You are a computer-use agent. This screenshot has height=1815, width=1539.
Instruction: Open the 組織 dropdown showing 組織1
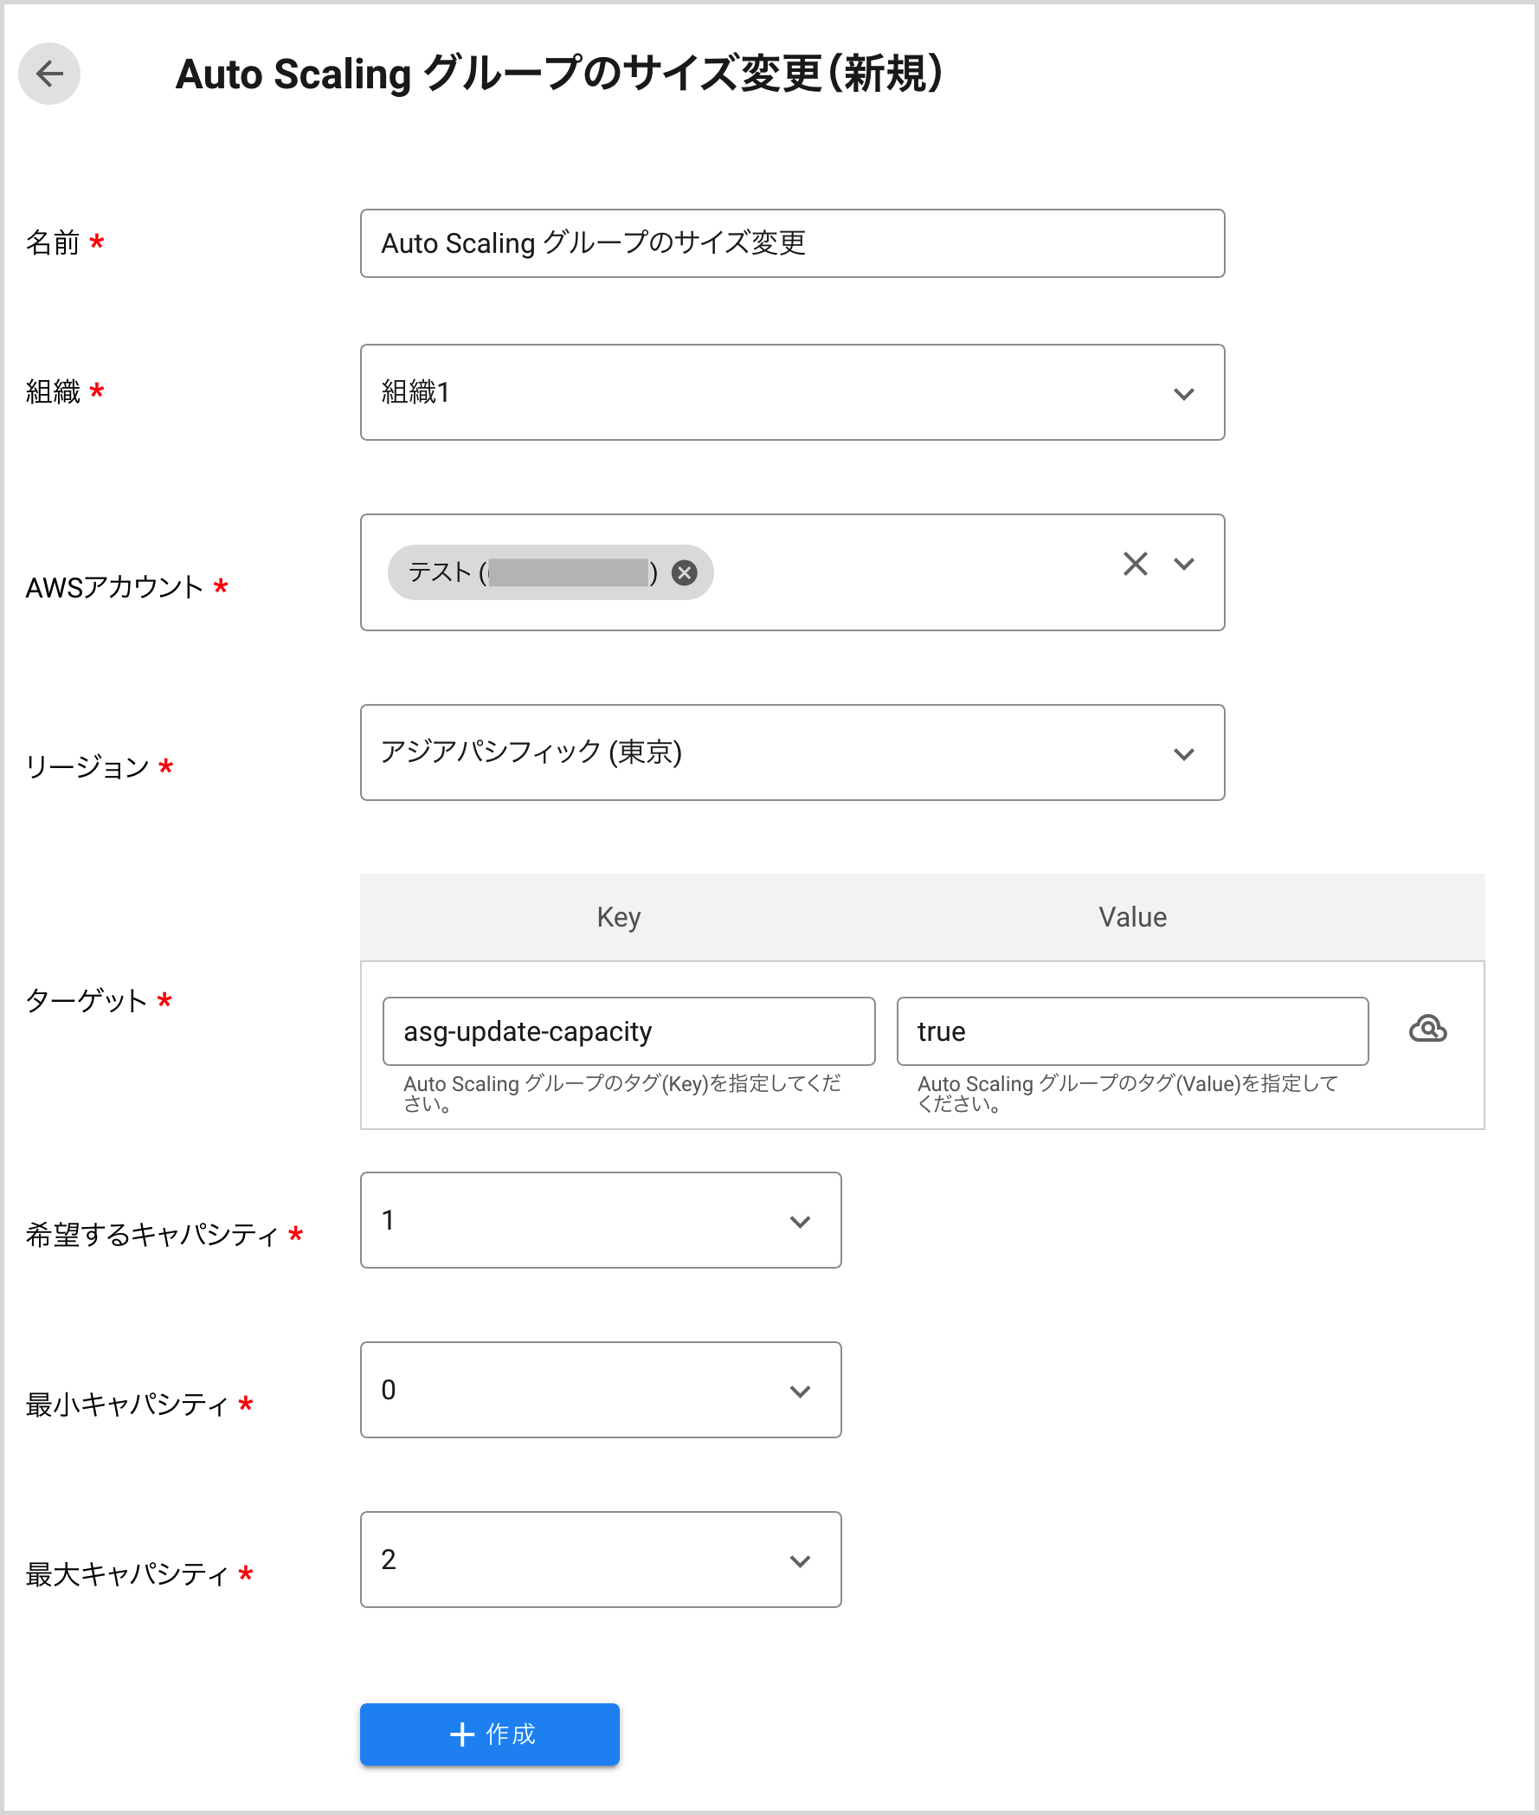pyautogui.click(x=1184, y=393)
